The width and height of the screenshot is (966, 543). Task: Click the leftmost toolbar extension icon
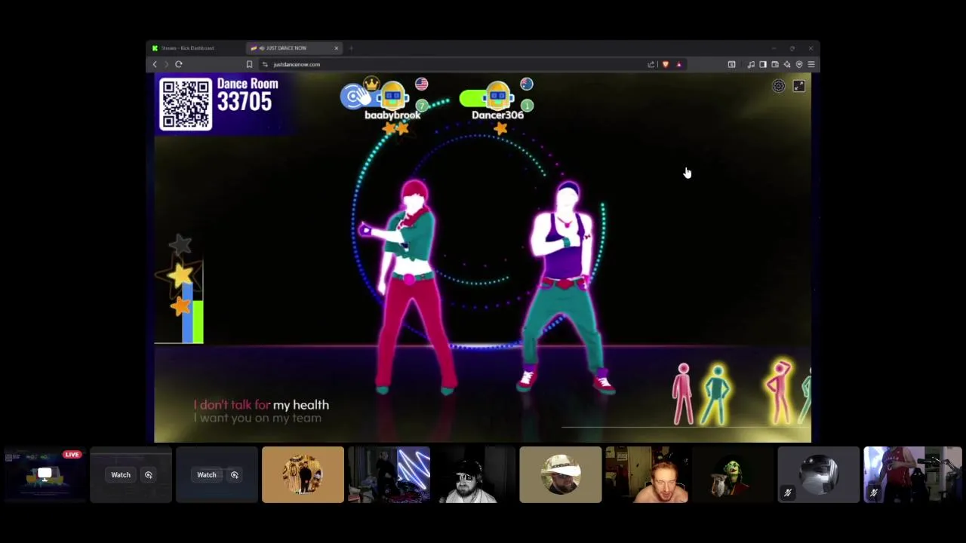pyautogui.click(x=731, y=64)
